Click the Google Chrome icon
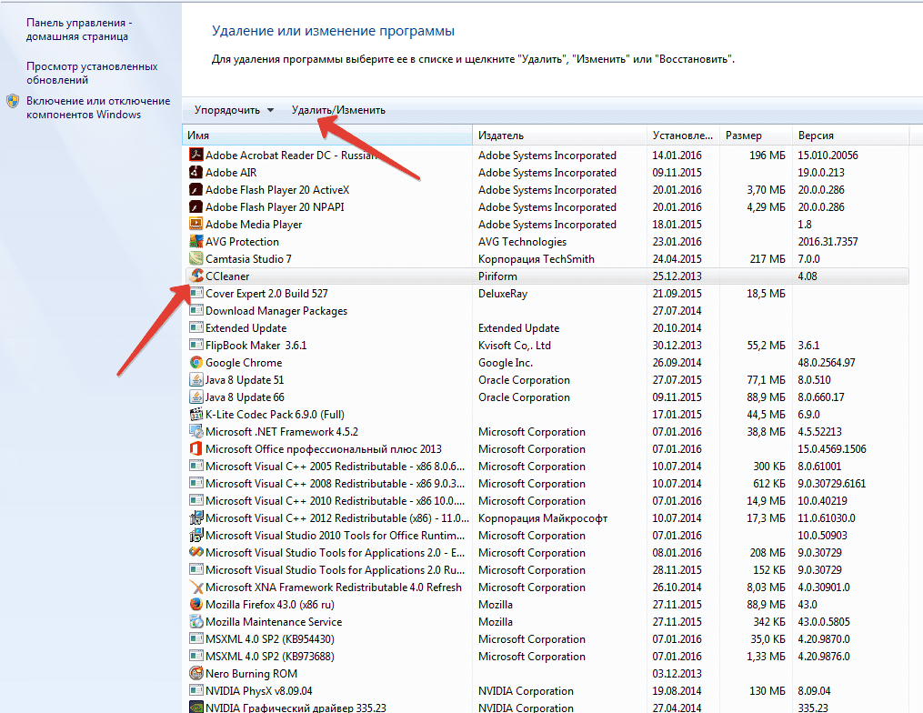The image size is (923, 713). pyautogui.click(x=196, y=362)
